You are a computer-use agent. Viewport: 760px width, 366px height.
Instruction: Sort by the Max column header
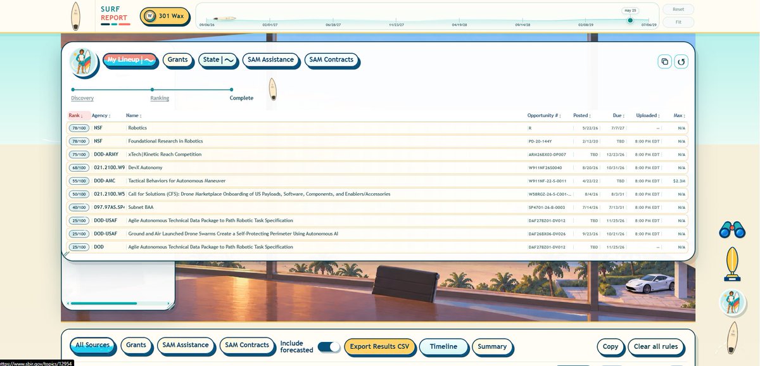coord(680,116)
